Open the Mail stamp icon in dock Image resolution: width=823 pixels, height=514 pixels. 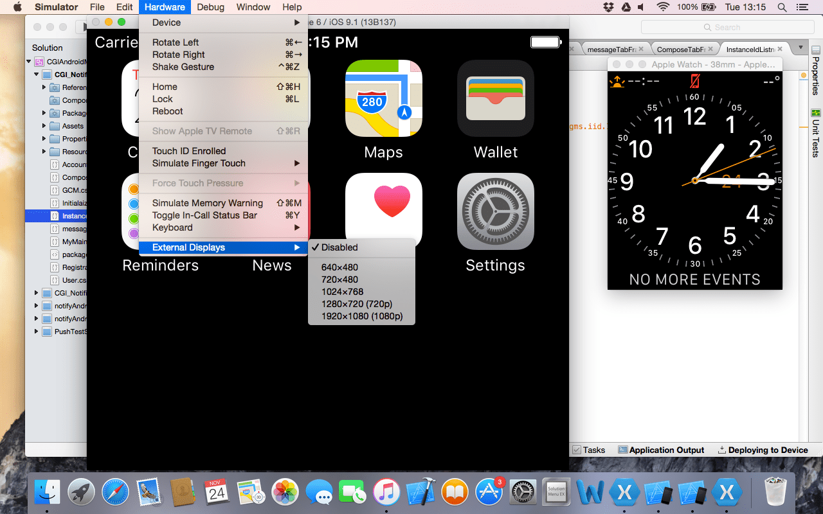click(x=149, y=493)
